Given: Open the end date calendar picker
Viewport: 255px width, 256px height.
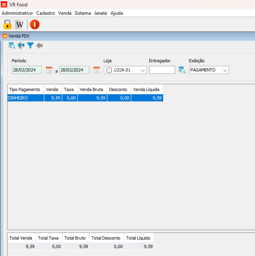Looking at the screenshot, I should (x=96, y=70).
